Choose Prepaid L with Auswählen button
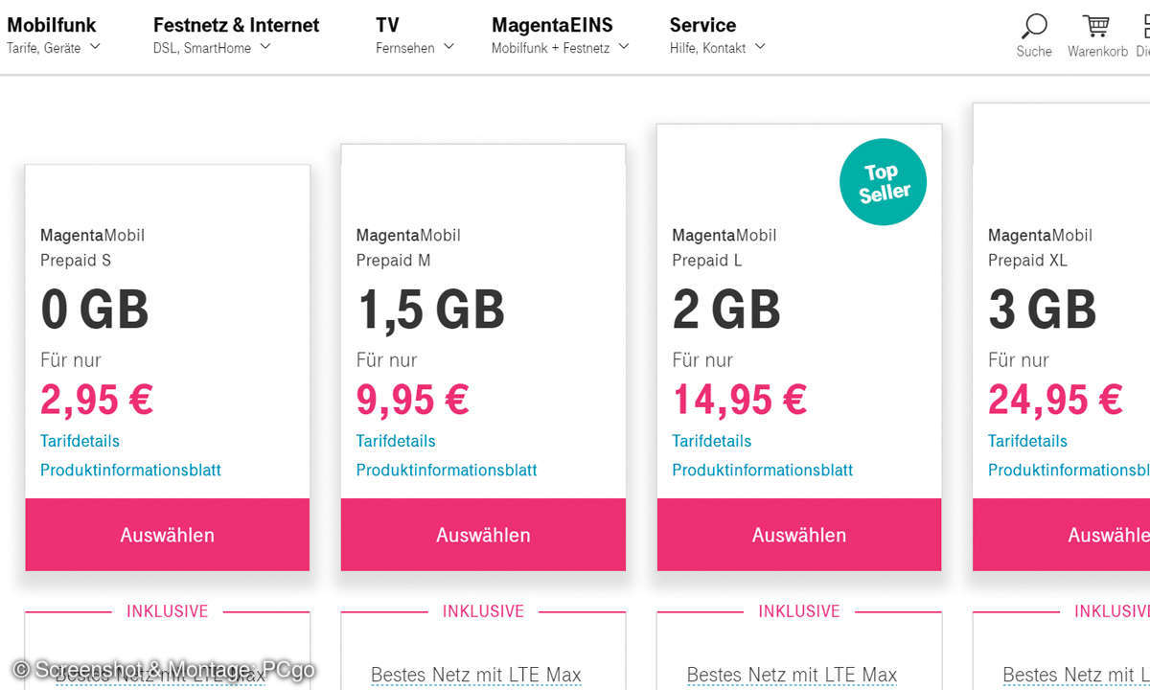The image size is (1150, 690). click(x=799, y=535)
